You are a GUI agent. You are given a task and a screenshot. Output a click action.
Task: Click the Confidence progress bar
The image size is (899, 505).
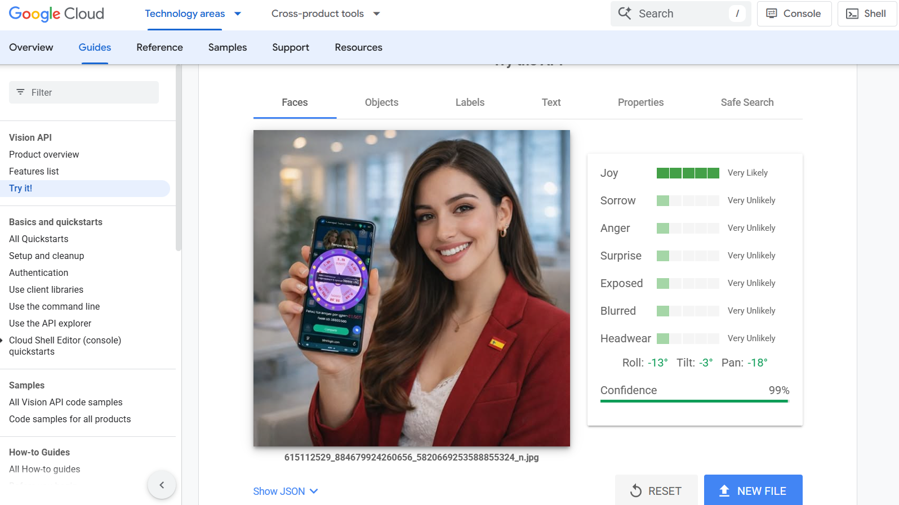(694, 401)
